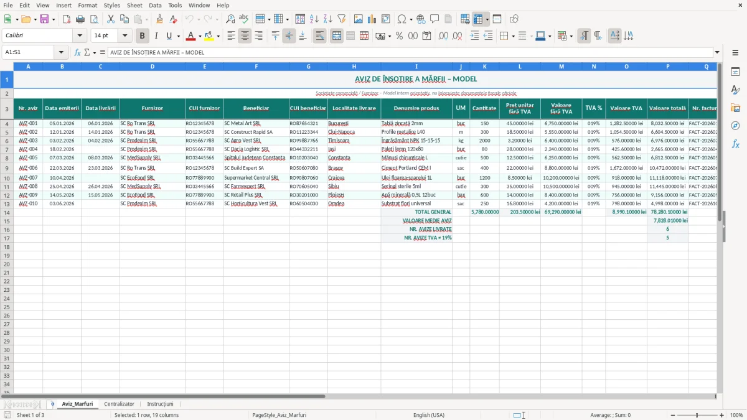Open the Format menu

pyautogui.click(x=88, y=5)
